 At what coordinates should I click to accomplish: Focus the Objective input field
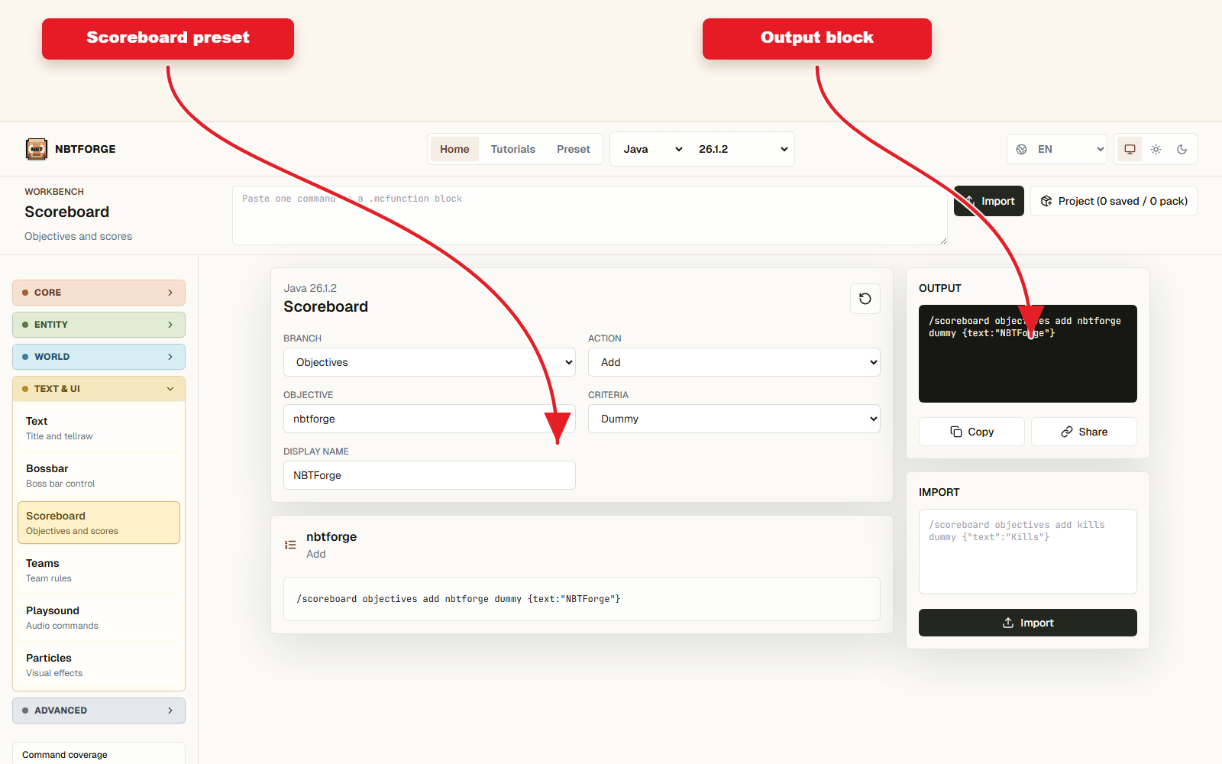[x=429, y=419]
